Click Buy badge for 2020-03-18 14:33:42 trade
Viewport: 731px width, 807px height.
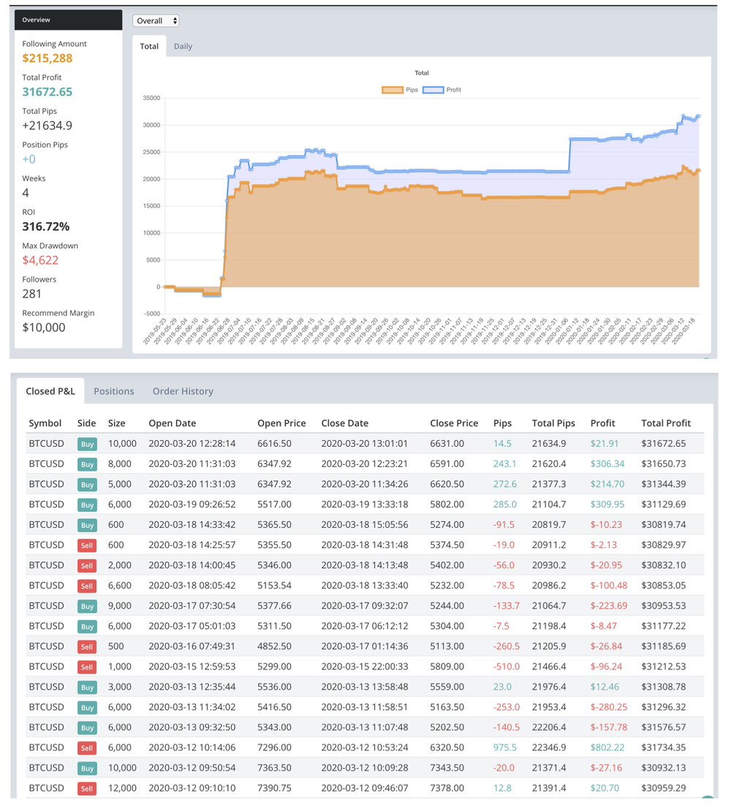point(87,525)
